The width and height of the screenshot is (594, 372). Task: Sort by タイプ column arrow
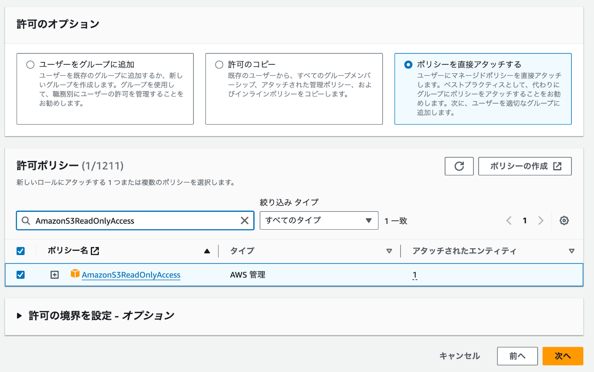click(x=389, y=251)
